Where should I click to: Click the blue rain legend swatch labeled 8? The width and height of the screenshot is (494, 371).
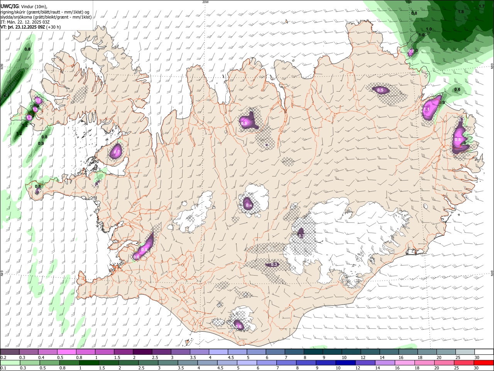pos(306,362)
